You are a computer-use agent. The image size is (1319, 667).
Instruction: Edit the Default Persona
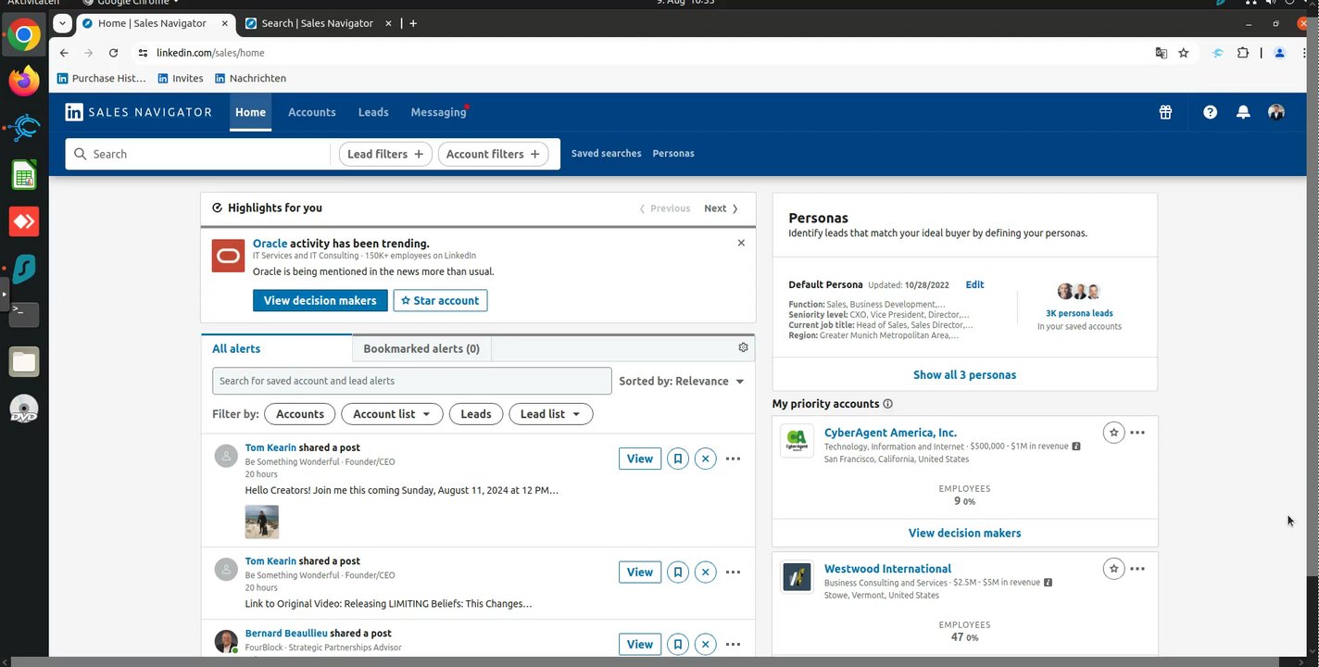point(974,284)
